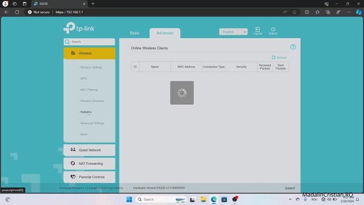This screenshot has height=205, width=364.
Task: Open the help question mark icon
Action: point(293,47)
